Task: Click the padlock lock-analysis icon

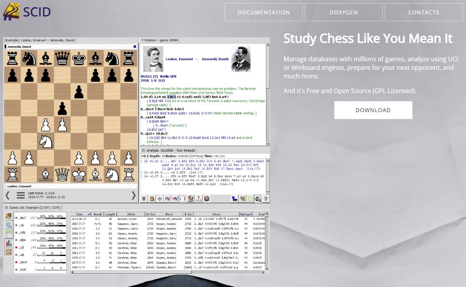Action: coord(152,199)
